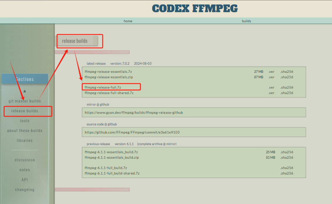
Task: View the libraries section
Action: (25, 141)
